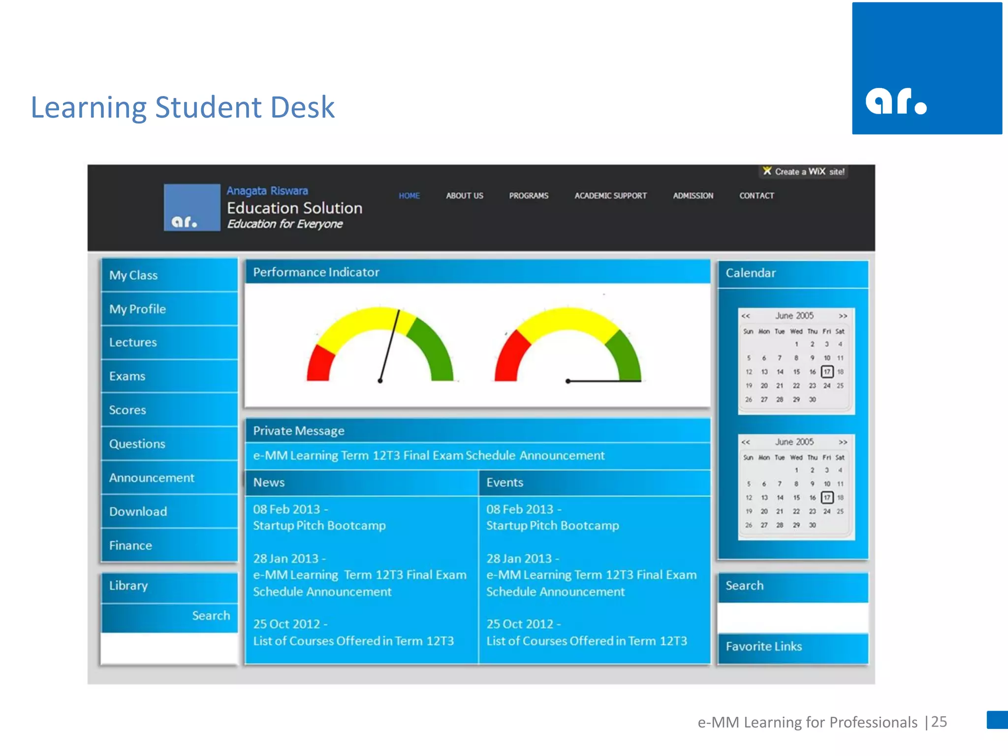
Task: Click the Education Solution site title
Action: click(x=294, y=208)
